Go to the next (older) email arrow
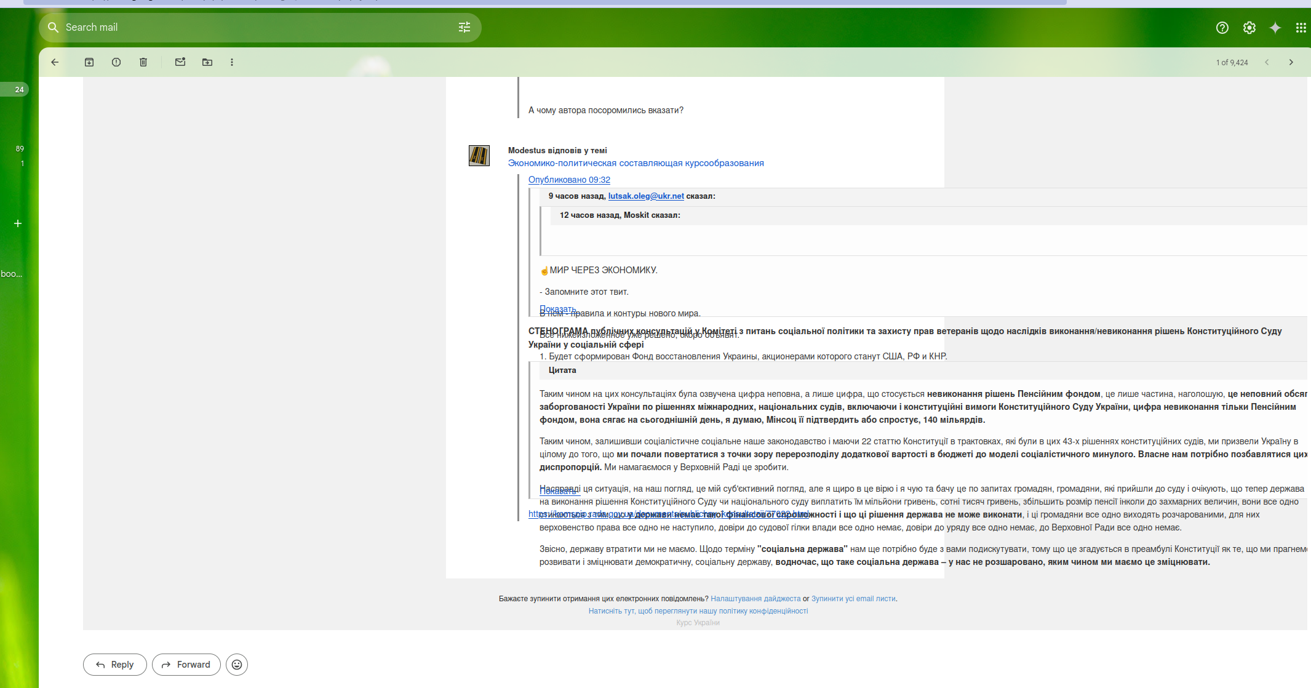The image size is (1311, 688). point(1291,62)
